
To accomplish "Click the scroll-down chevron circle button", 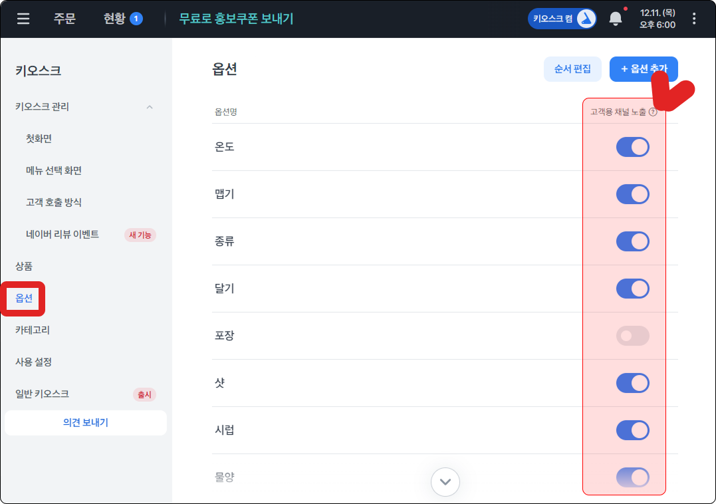I will [445, 482].
